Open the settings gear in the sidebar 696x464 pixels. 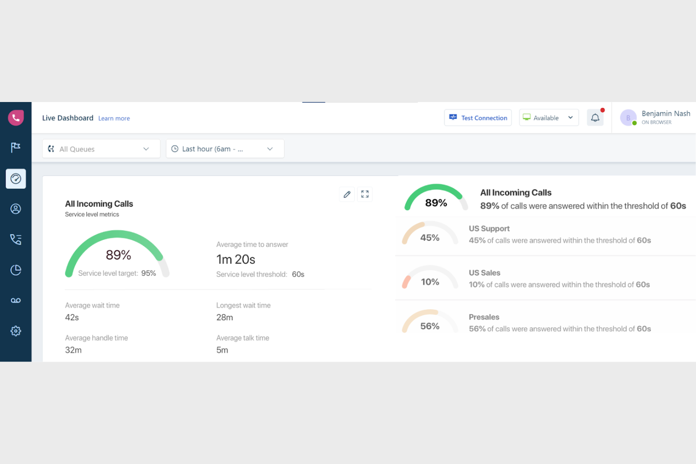pyautogui.click(x=16, y=330)
